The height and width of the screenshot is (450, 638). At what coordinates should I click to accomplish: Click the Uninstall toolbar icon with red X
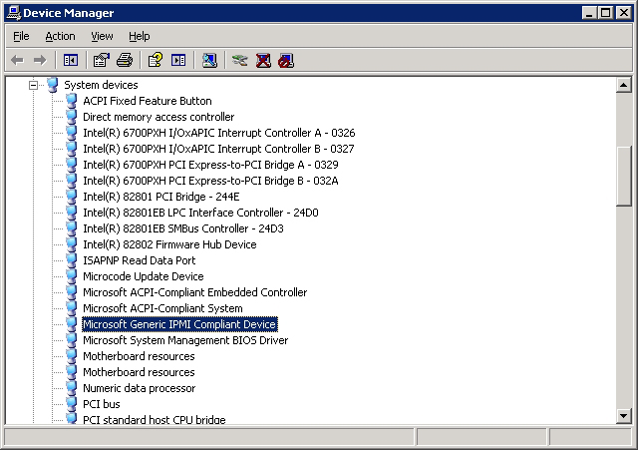click(263, 60)
